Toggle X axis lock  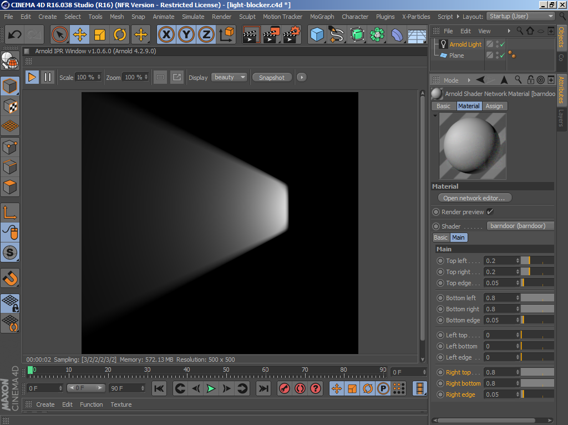tap(165, 35)
